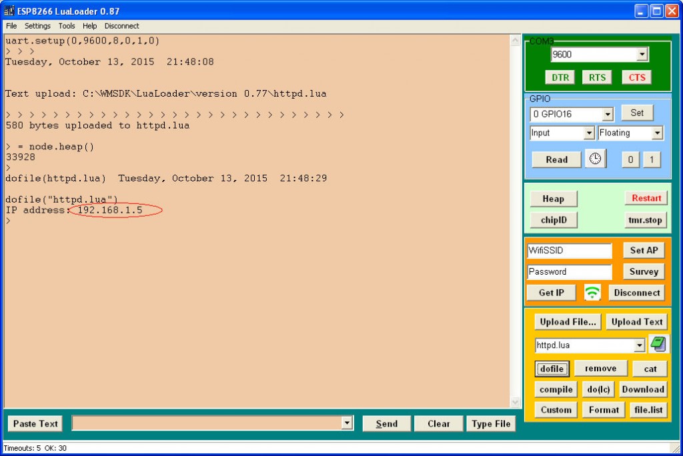Toggle the CTS line indicator

(x=636, y=77)
